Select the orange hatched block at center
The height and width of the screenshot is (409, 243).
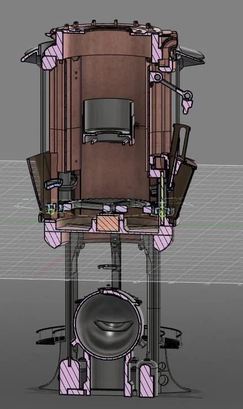[108, 223]
